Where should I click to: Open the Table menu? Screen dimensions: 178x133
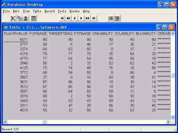click(37, 11)
